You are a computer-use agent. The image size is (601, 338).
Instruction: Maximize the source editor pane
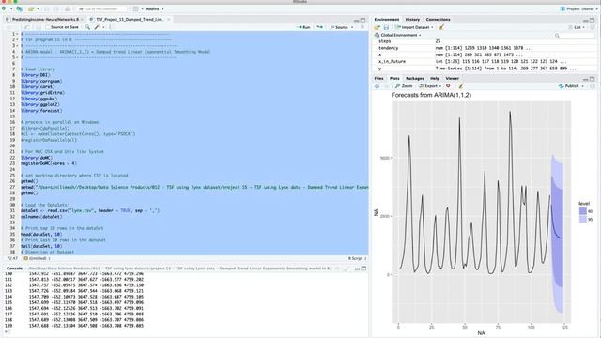[x=362, y=20]
